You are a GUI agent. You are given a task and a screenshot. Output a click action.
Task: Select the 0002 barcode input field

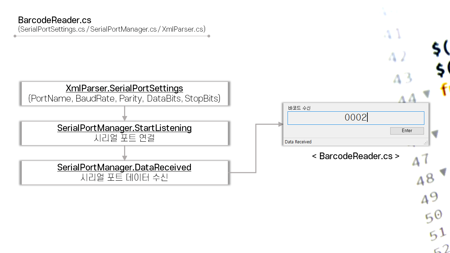pyautogui.click(x=356, y=118)
